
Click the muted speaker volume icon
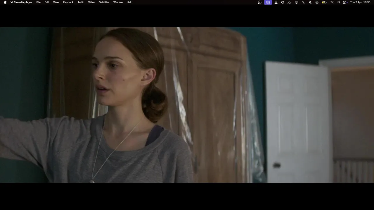click(310, 2)
